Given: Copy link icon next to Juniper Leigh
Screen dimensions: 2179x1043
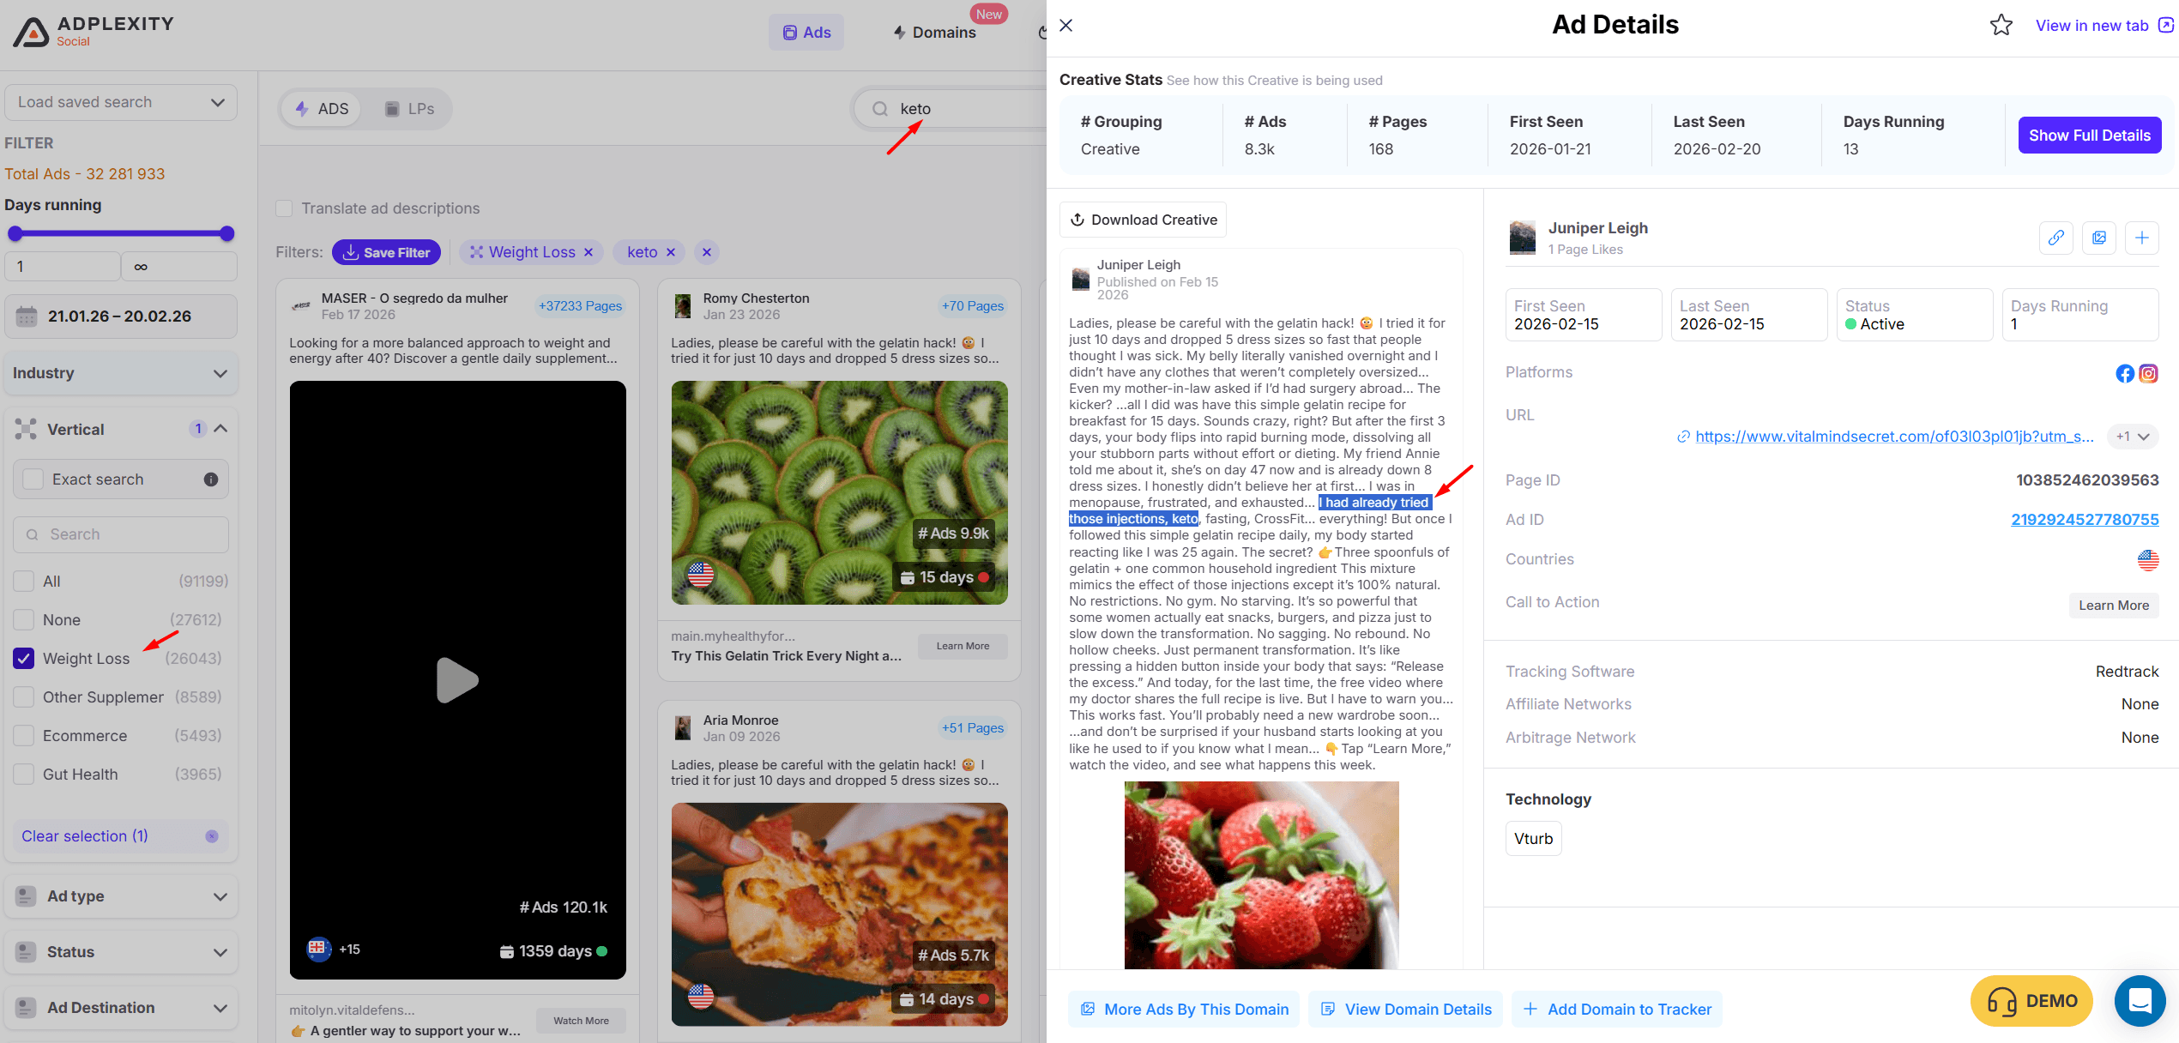Looking at the screenshot, I should click(2055, 238).
